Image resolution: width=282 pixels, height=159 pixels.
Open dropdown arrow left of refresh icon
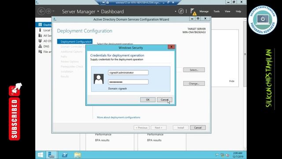click(175, 11)
